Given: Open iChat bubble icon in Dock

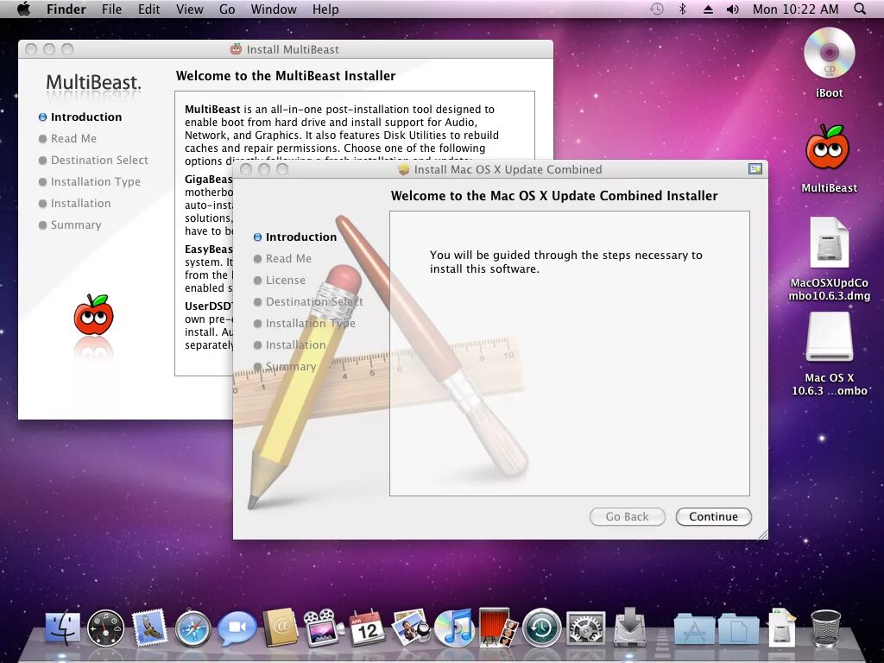Looking at the screenshot, I should (237, 628).
